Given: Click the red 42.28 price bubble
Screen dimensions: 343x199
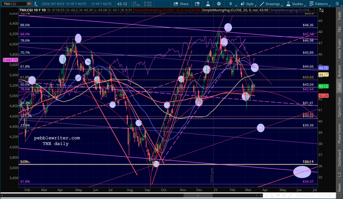Looking at the screenshot, I should click(x=323, y=96).
